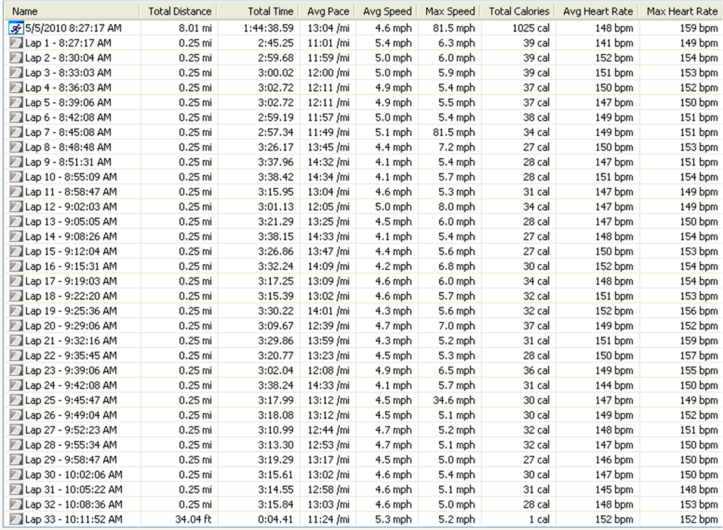
Task: Select the 144 bpm avg heart rate cell
Action: point(614,385)
